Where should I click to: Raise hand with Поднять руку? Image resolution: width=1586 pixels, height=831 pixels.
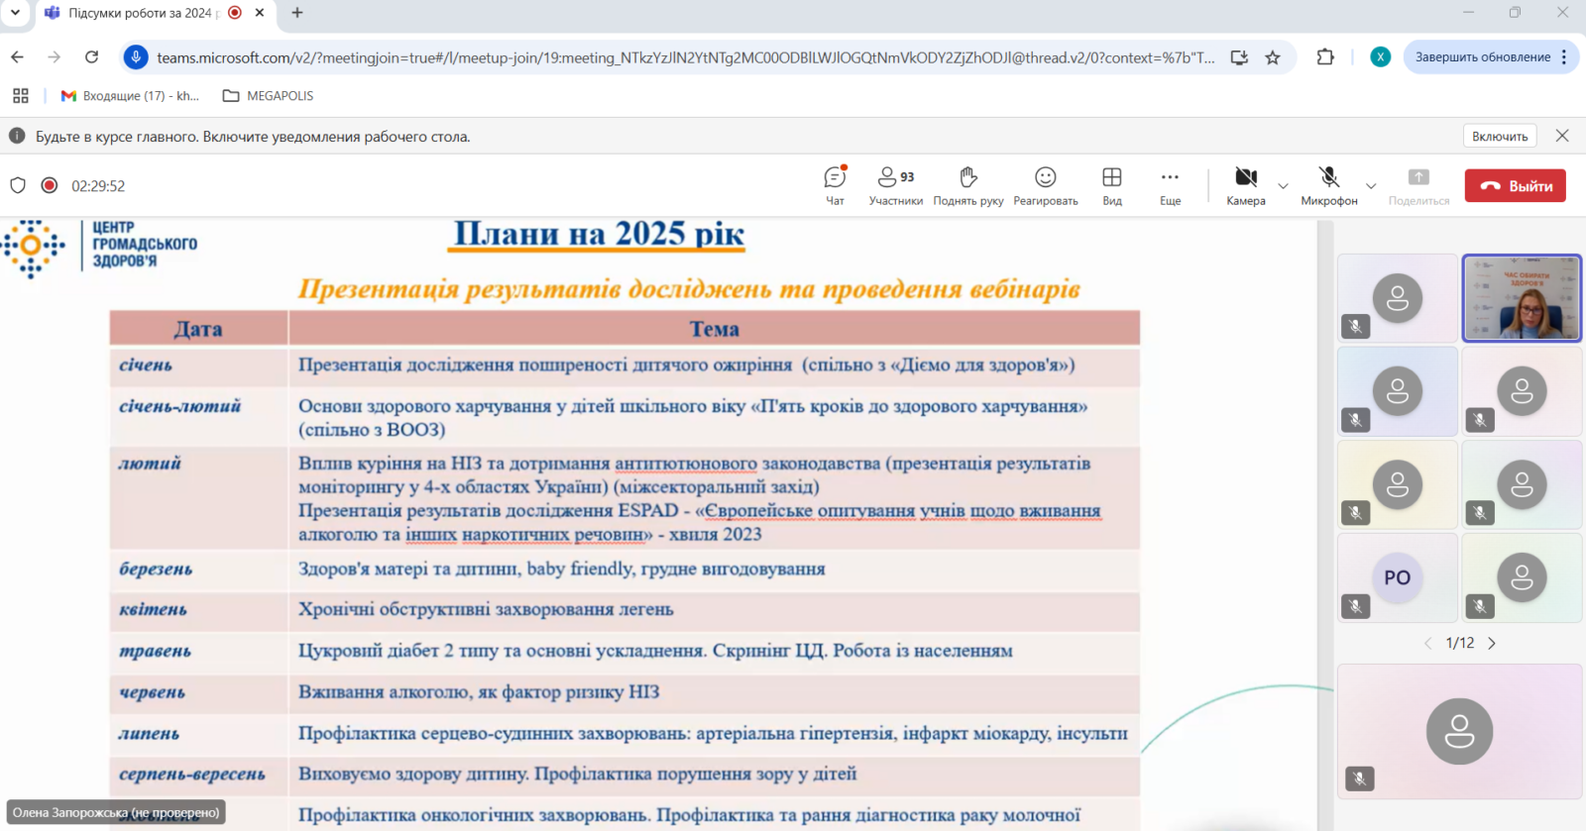coord(967,185)
